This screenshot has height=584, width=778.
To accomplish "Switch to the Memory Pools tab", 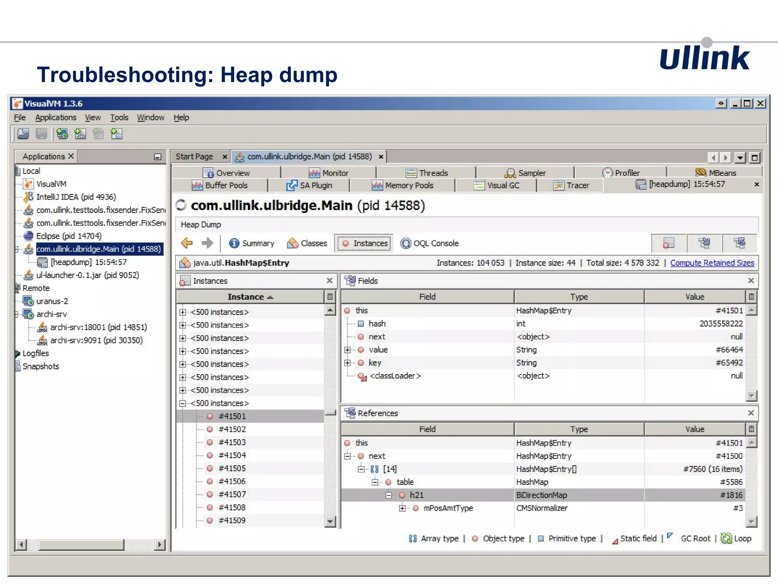I will click(x=403, y=186).
